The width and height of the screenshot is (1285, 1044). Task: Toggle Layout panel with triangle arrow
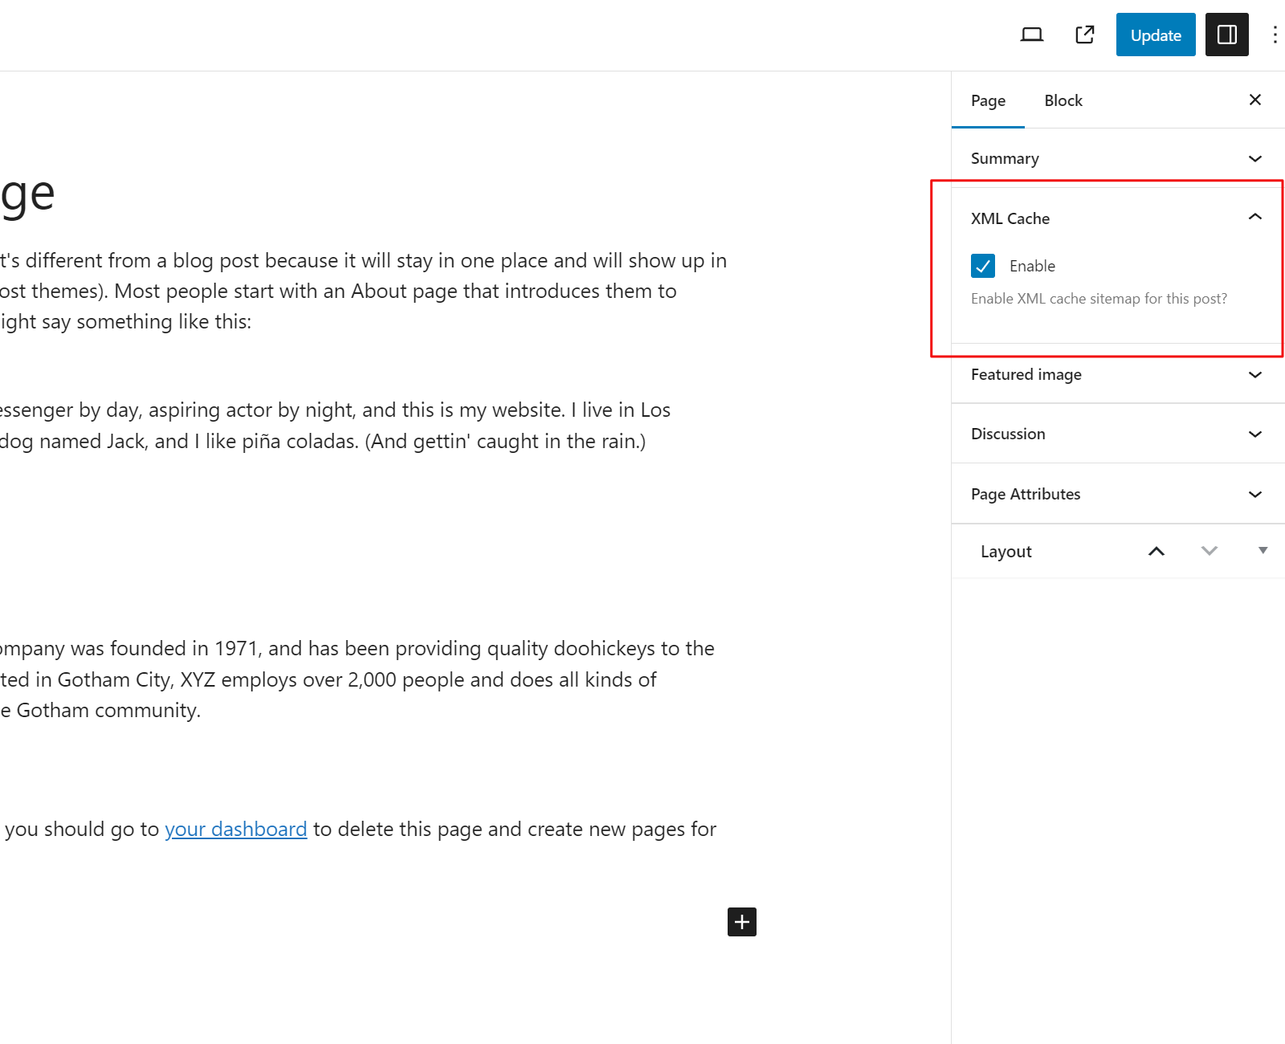pyautogui.click(x=1263, y=551)
